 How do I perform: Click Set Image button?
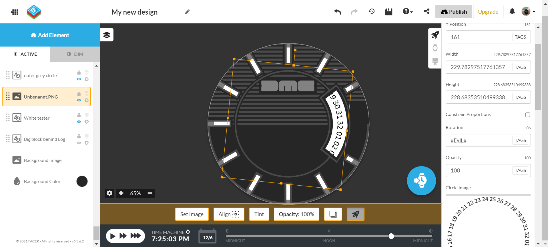pyautogui.click(x=192, y=214)
